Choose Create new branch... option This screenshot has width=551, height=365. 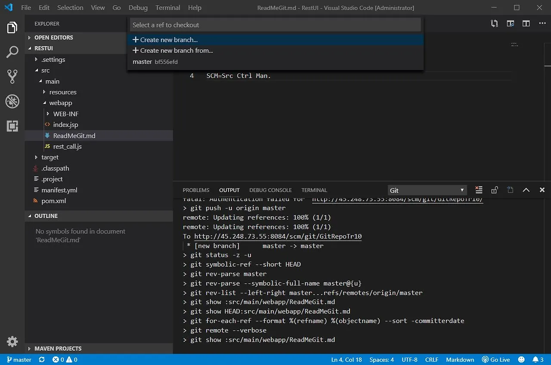[x=275, y=40]
